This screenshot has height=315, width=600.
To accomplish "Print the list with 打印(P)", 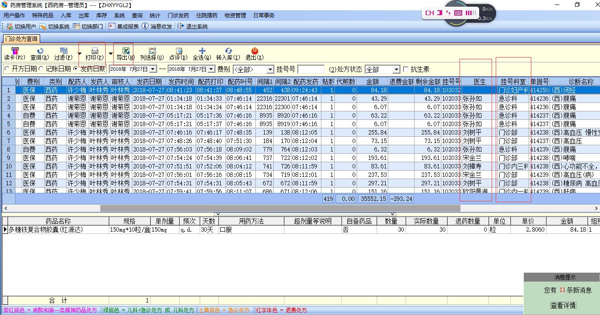I will tap(95, 54).
